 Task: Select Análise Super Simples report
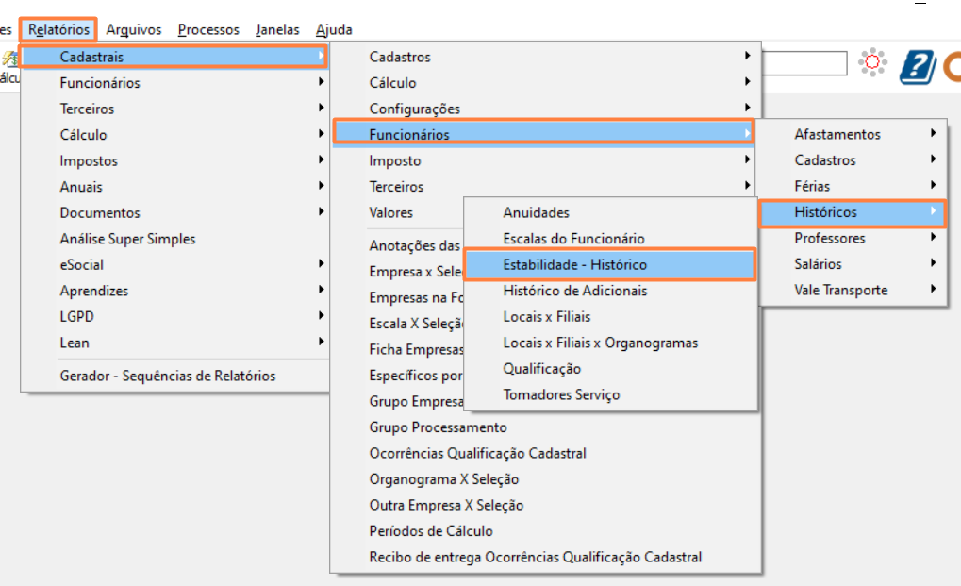point(127,240)
